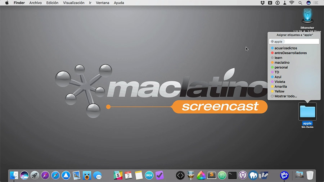Open Wi-Fi status menu

click(292, 3)
